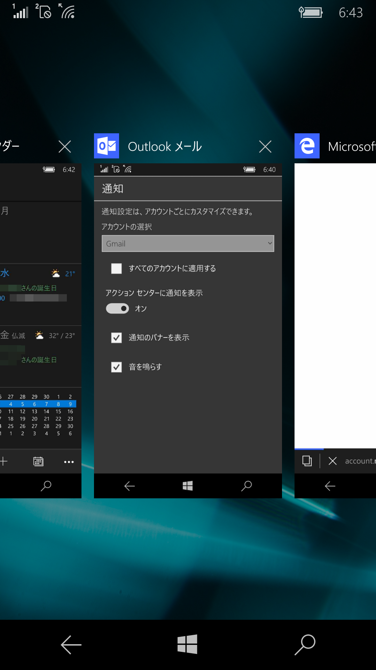Tap the account address bar in Edge
The image size is (376, 670).
360,461
